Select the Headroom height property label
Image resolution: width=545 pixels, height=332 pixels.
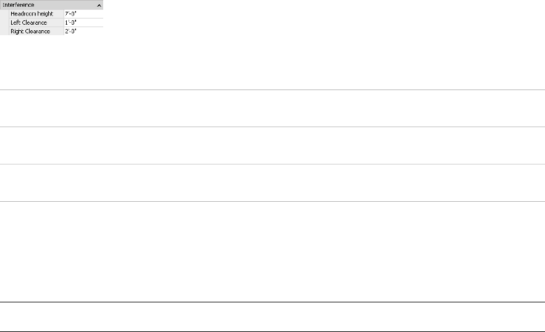[x=32, y=14]
